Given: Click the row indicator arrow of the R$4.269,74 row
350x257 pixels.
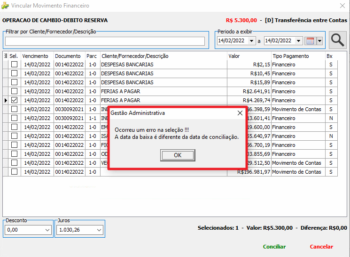Looking at the screenshot, I should click(x=6, y=100).
